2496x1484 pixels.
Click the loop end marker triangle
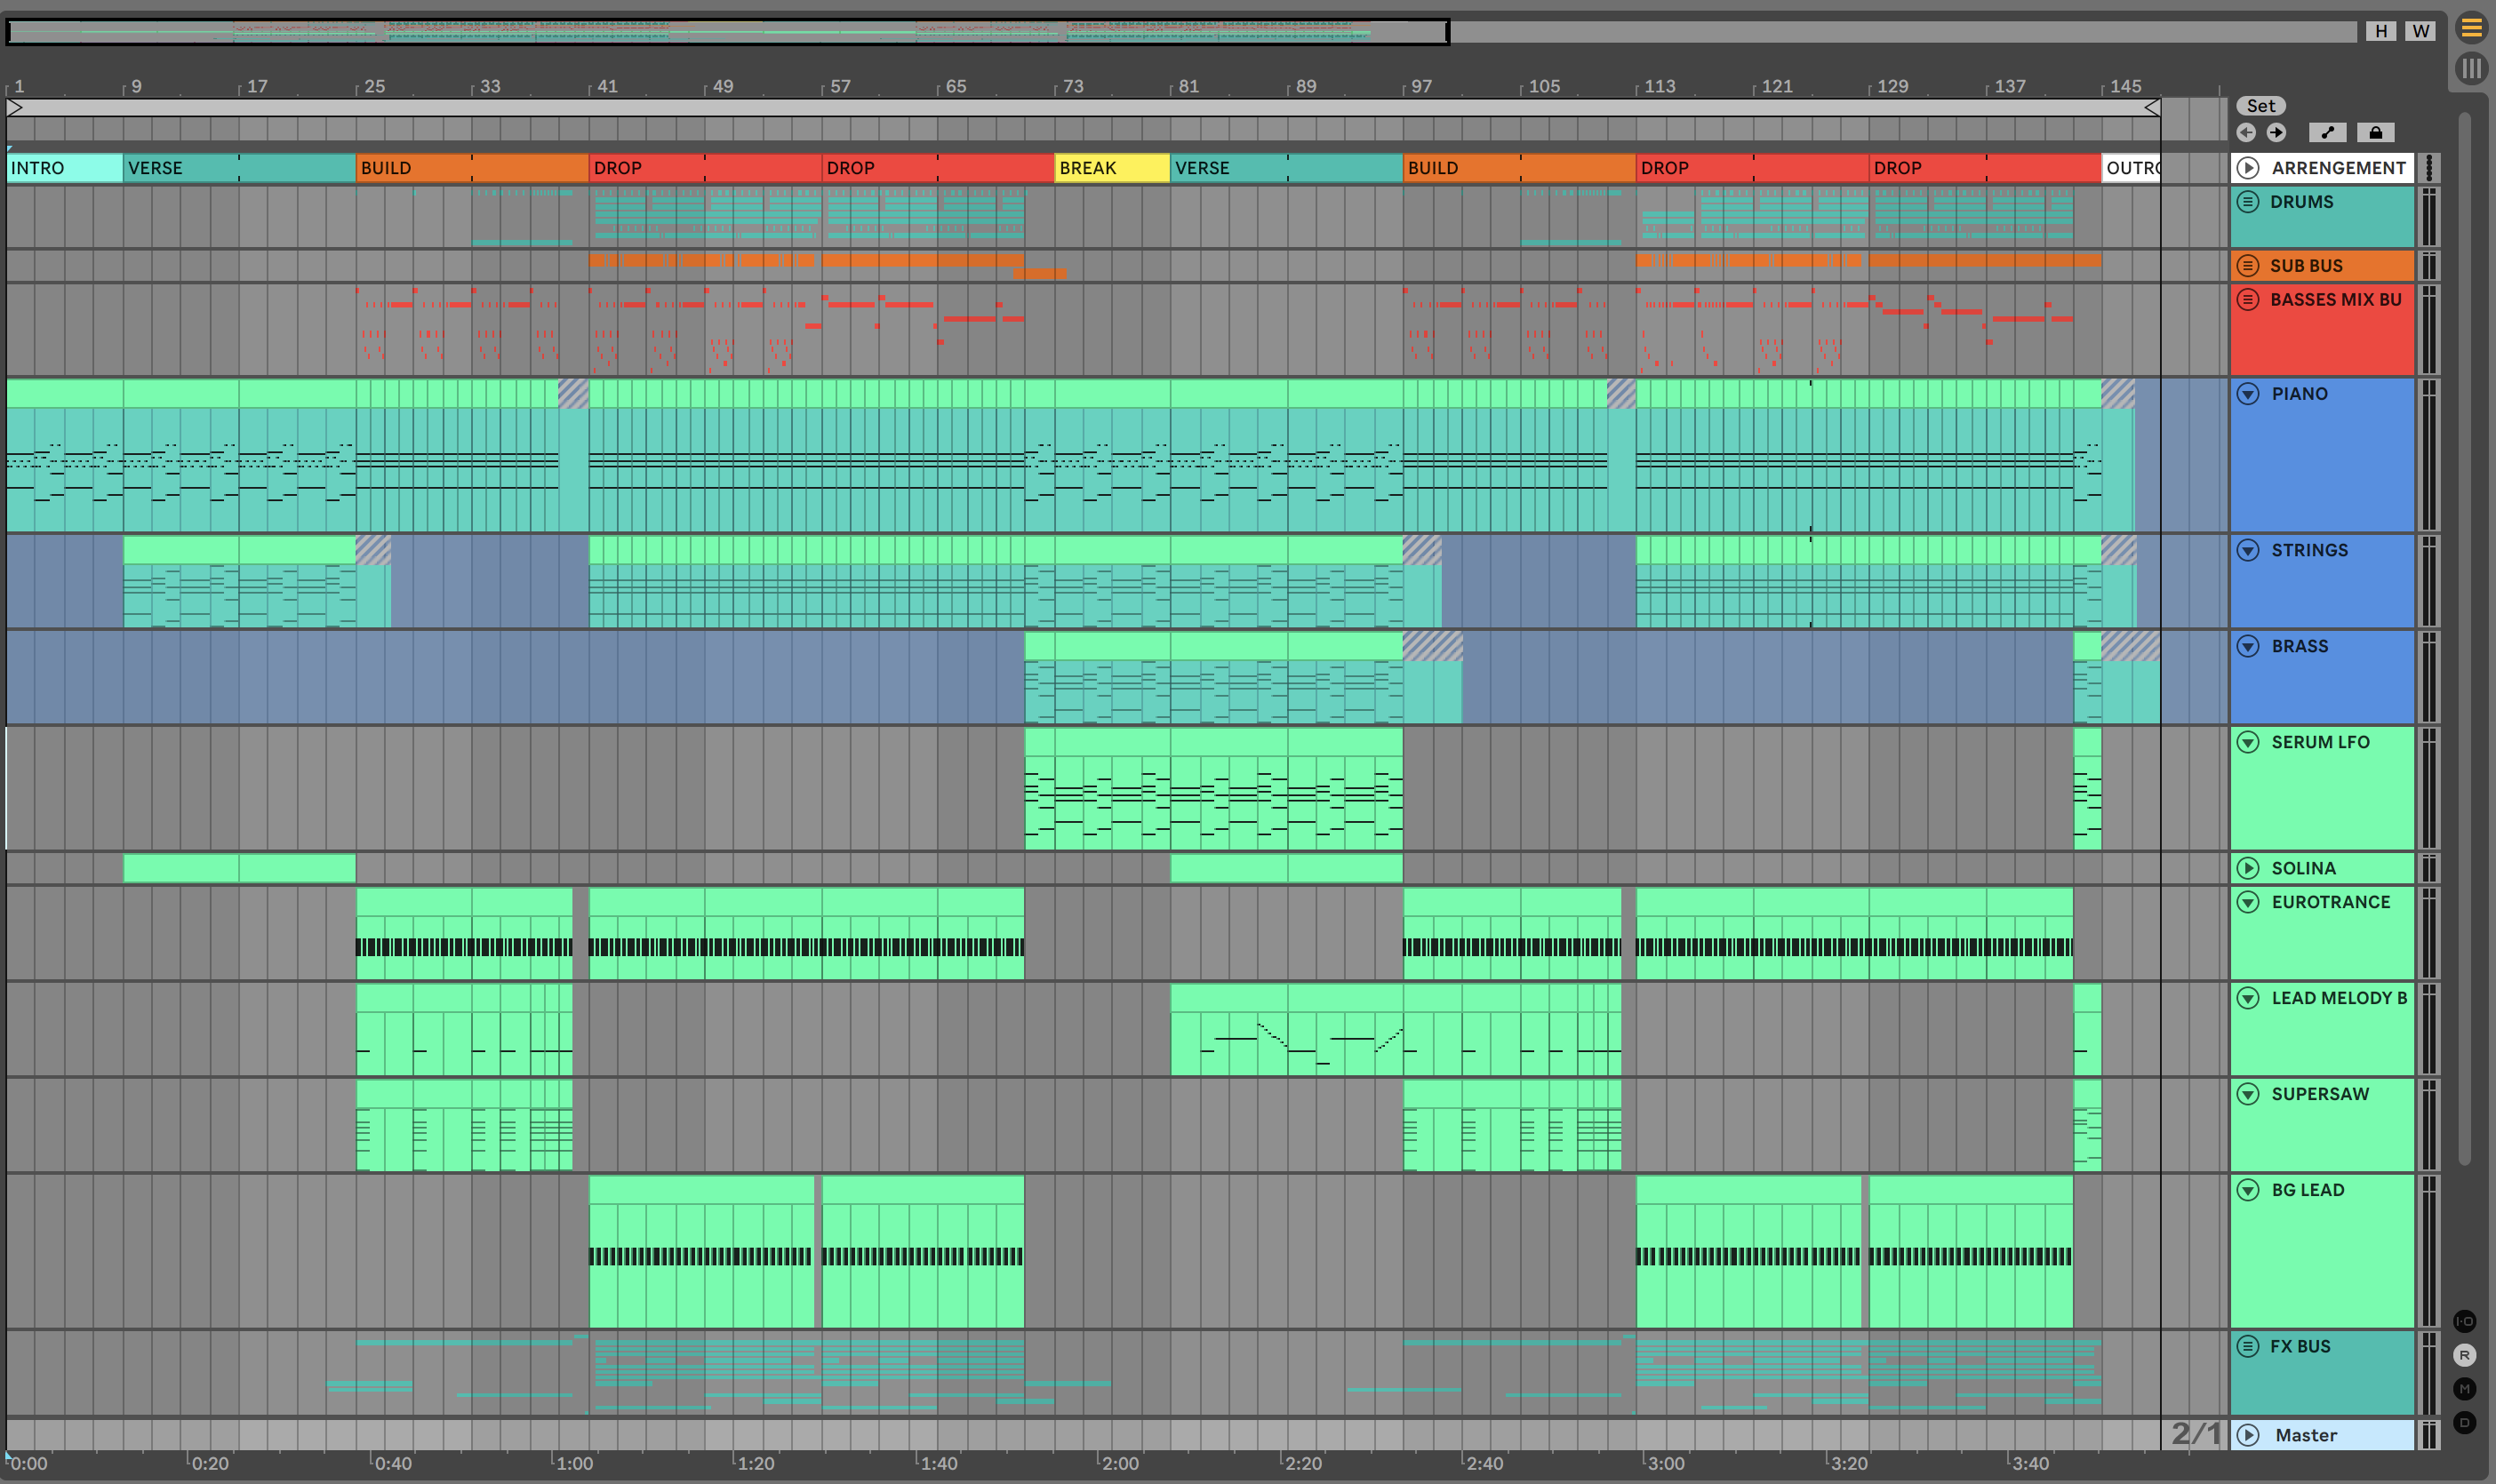(x=2152, y=107)
